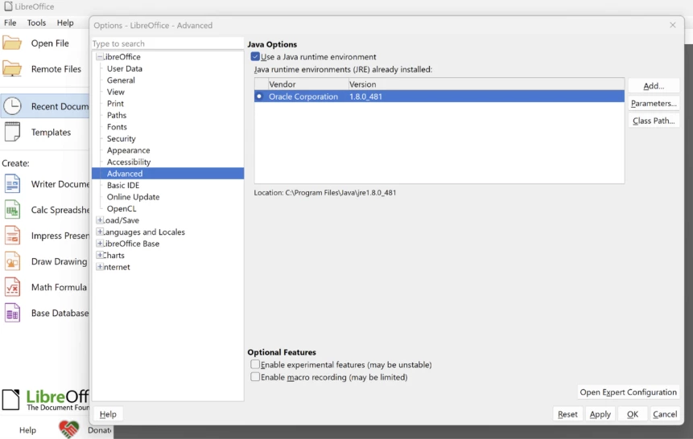Viewport: 693px width, 439px height.
Task: Click the LibreOffice title bar icon
Action: point(8,6)
